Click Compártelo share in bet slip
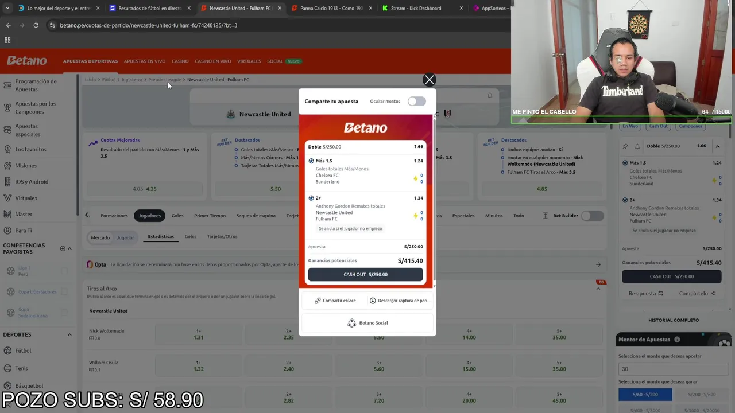Image resolution: width=735 pixels, height=413 pixels. (697, 293)
